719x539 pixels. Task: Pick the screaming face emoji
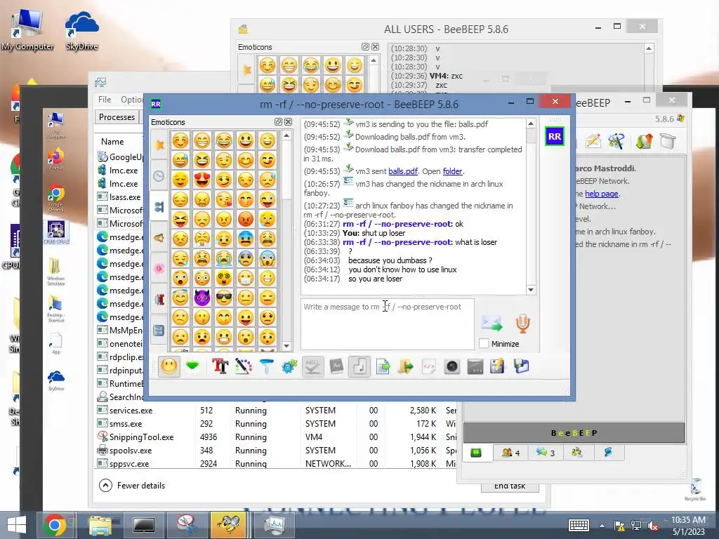268,258
